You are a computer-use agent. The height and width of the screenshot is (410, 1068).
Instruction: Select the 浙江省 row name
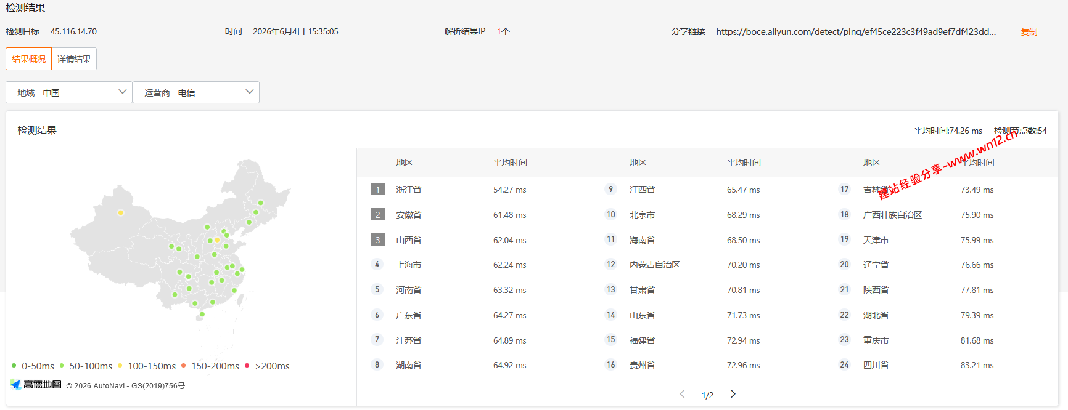[408, 190]
